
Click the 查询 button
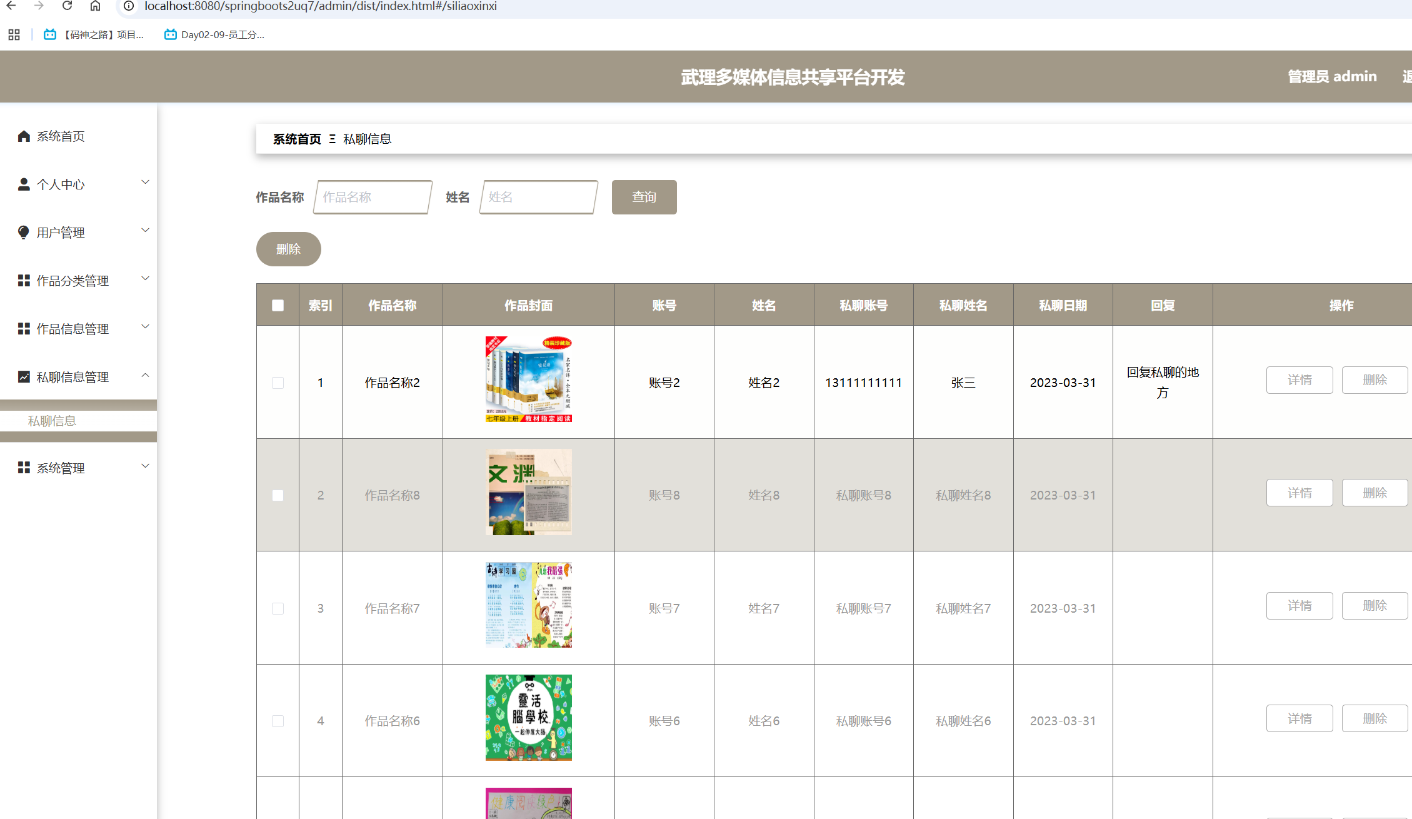click(644, 197)
